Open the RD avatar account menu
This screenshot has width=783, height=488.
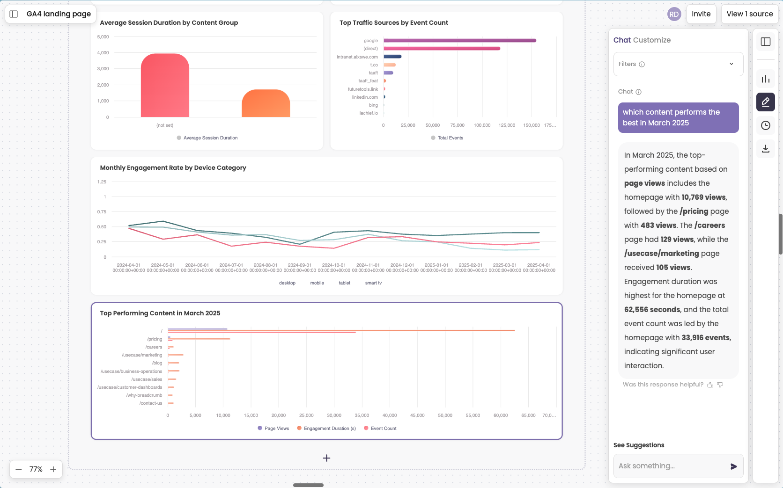point(674,14)
